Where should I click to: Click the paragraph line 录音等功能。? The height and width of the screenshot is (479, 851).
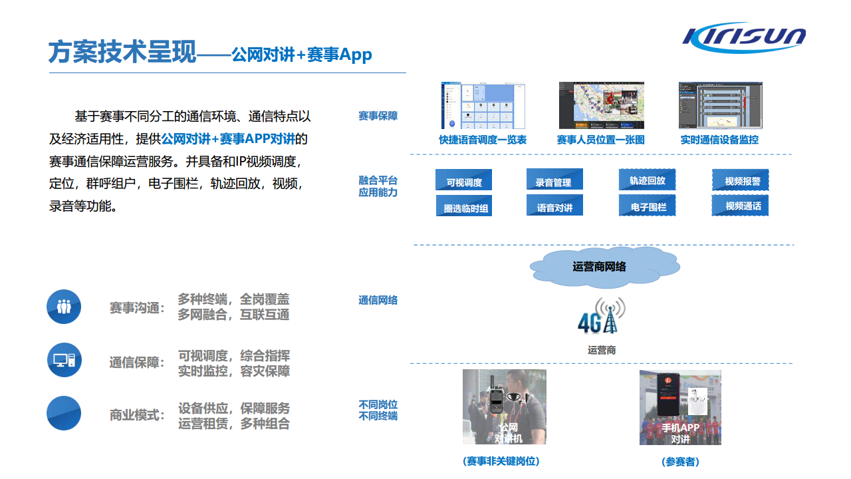(x=83, y=206)
